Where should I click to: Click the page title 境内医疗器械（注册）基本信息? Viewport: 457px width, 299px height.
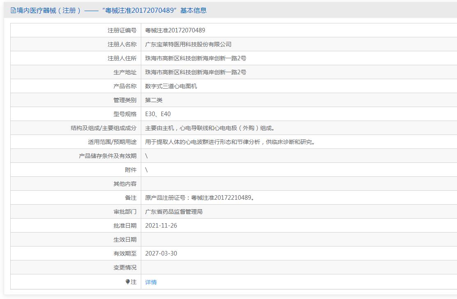[112, 11]
